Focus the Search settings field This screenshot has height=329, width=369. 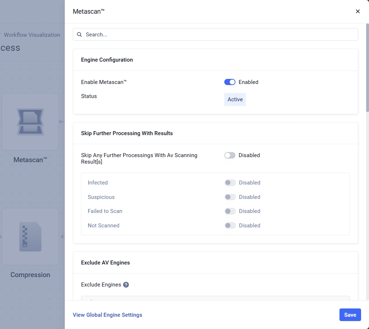pyautogui.click(x=215, y=34)
